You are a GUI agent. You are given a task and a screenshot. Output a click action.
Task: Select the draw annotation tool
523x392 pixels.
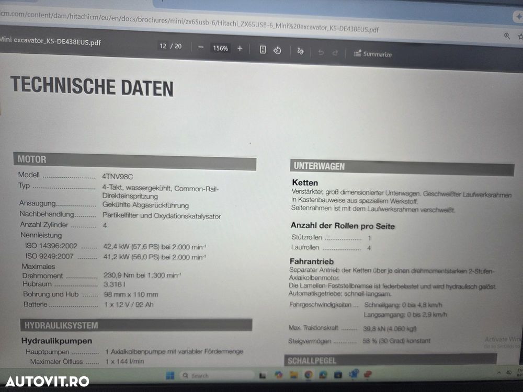click(300, 51)
